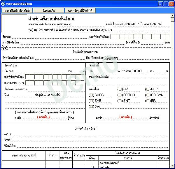Tick the GP department checkbox

[120, 89]
